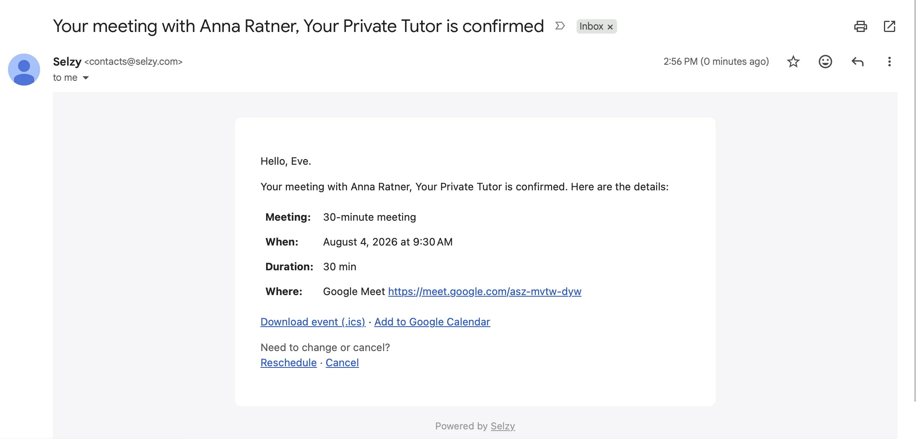916x439 pixels.
Task: Click Download event (.ics) link
Action: (313, 322)
